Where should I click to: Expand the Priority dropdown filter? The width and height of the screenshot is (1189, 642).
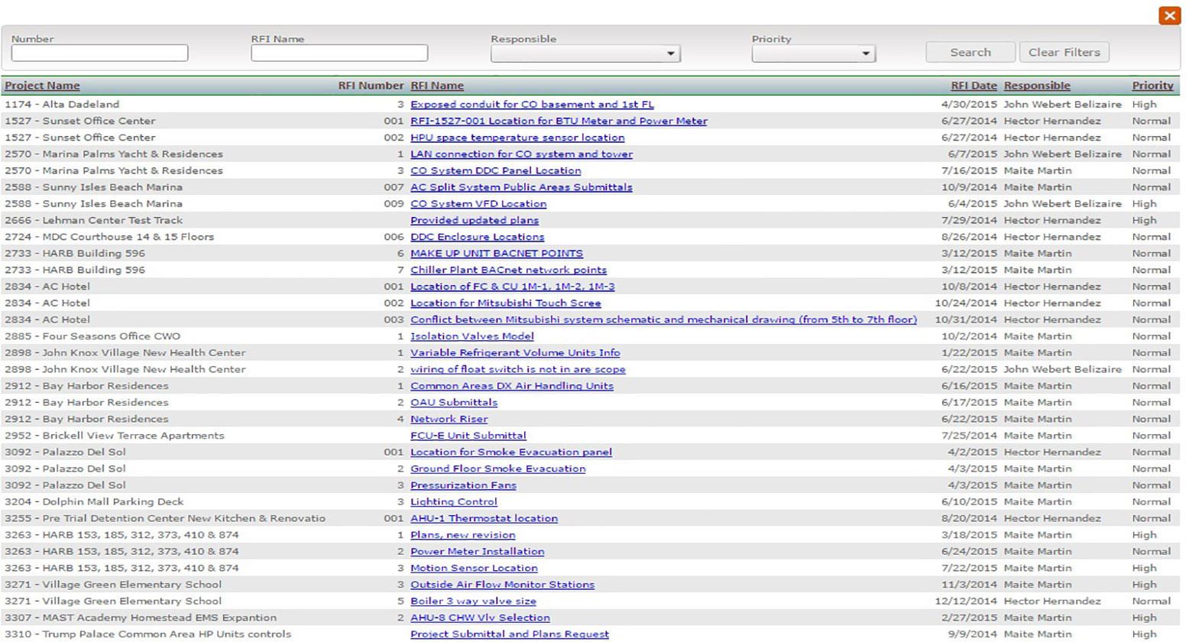[813, 53]
